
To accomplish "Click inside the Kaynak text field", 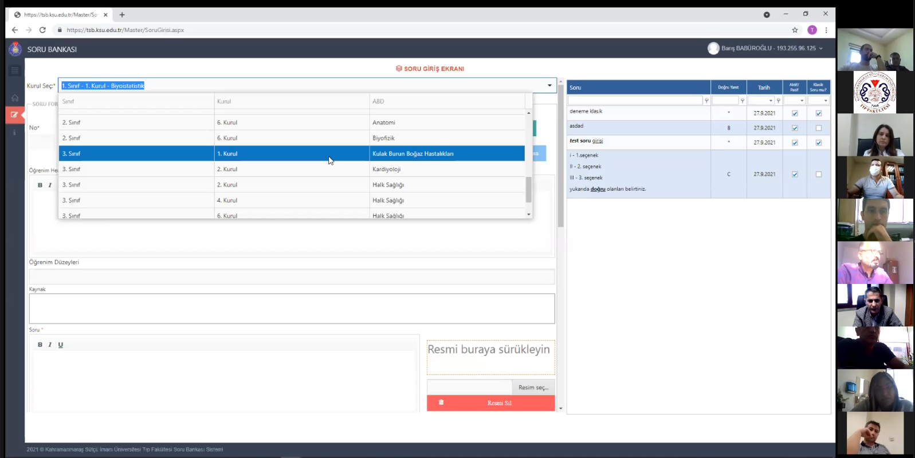I will [292, 309].
